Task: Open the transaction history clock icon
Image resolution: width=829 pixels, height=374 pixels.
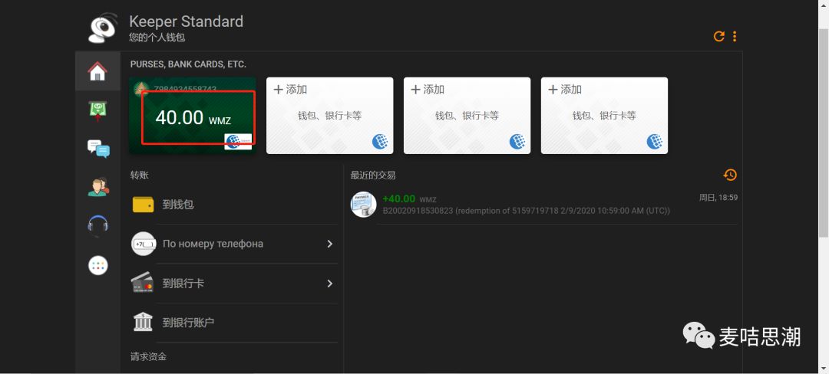Action: click(x=730, y=175)
